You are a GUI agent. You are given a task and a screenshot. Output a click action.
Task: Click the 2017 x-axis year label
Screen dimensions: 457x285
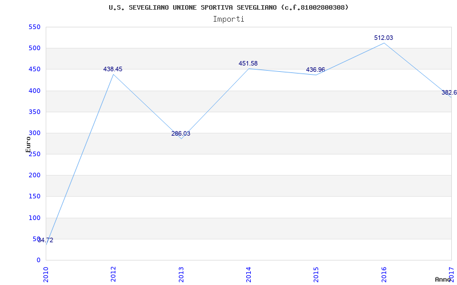click(451, 275)
